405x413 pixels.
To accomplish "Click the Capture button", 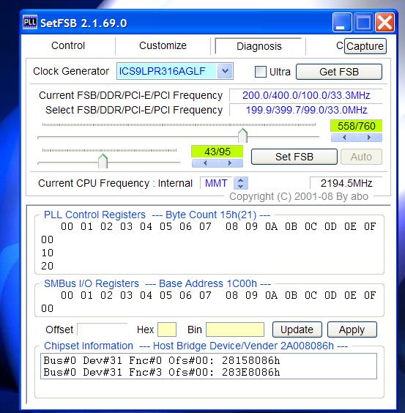I will pyautogui.click(x=365, y=46).
